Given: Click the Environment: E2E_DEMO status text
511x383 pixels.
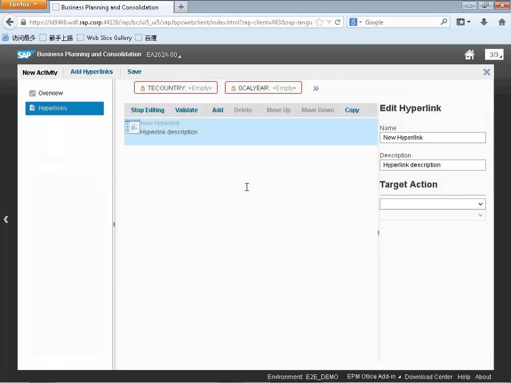Looking at the screenshot, I should (303, 377).
